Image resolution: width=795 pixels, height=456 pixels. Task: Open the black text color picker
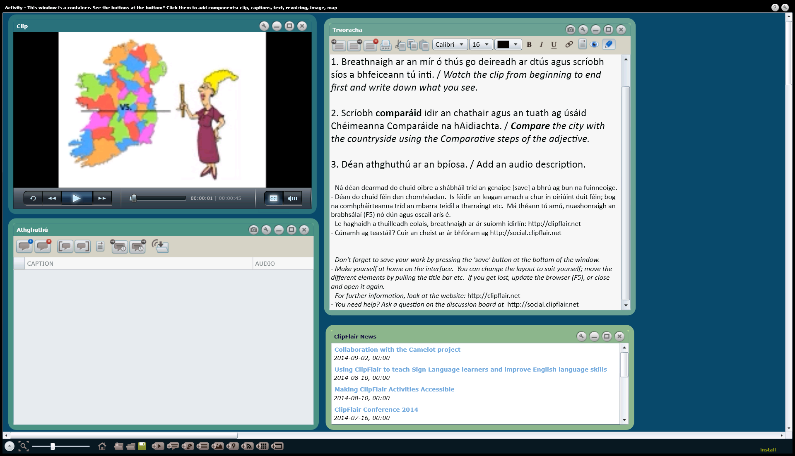point(508,44)
